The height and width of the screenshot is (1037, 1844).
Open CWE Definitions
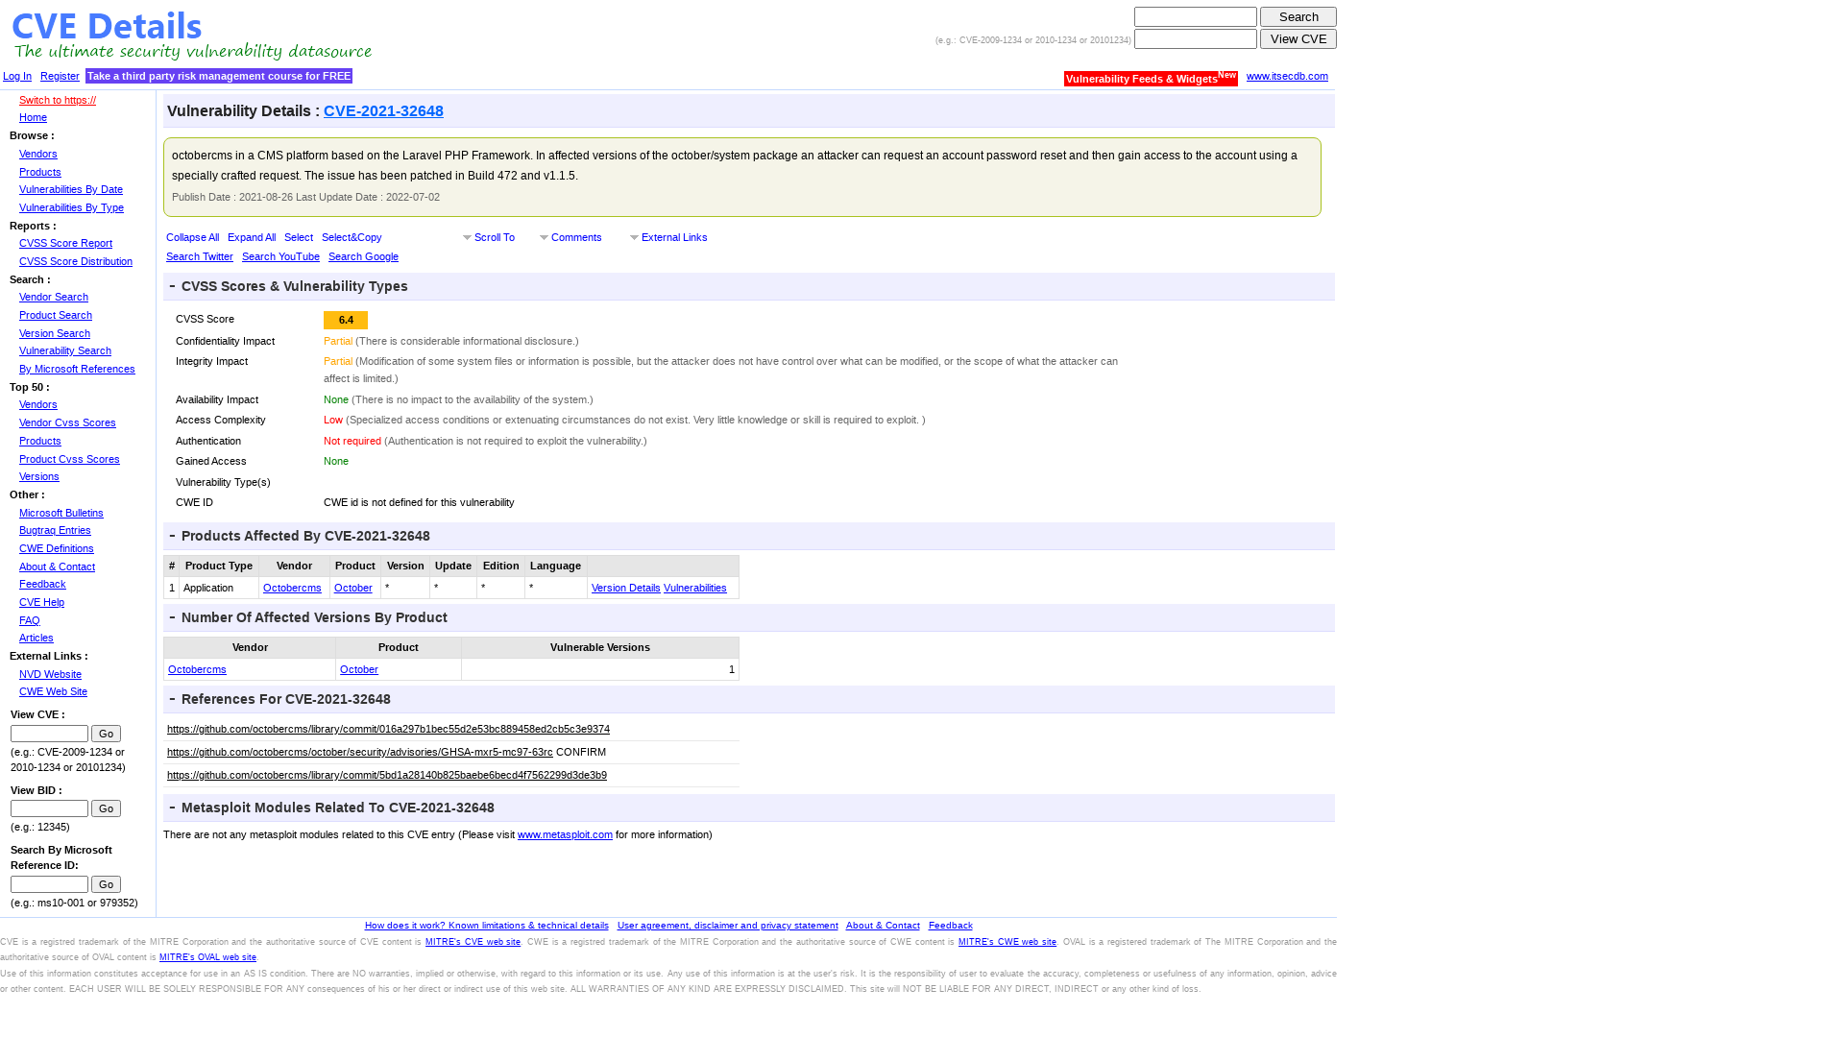[57, 548]
